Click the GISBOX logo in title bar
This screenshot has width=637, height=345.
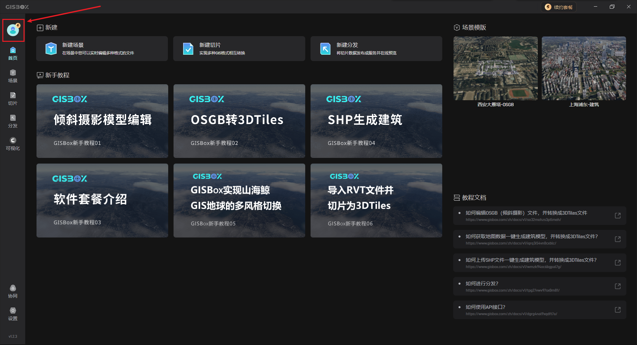(17, 7)
